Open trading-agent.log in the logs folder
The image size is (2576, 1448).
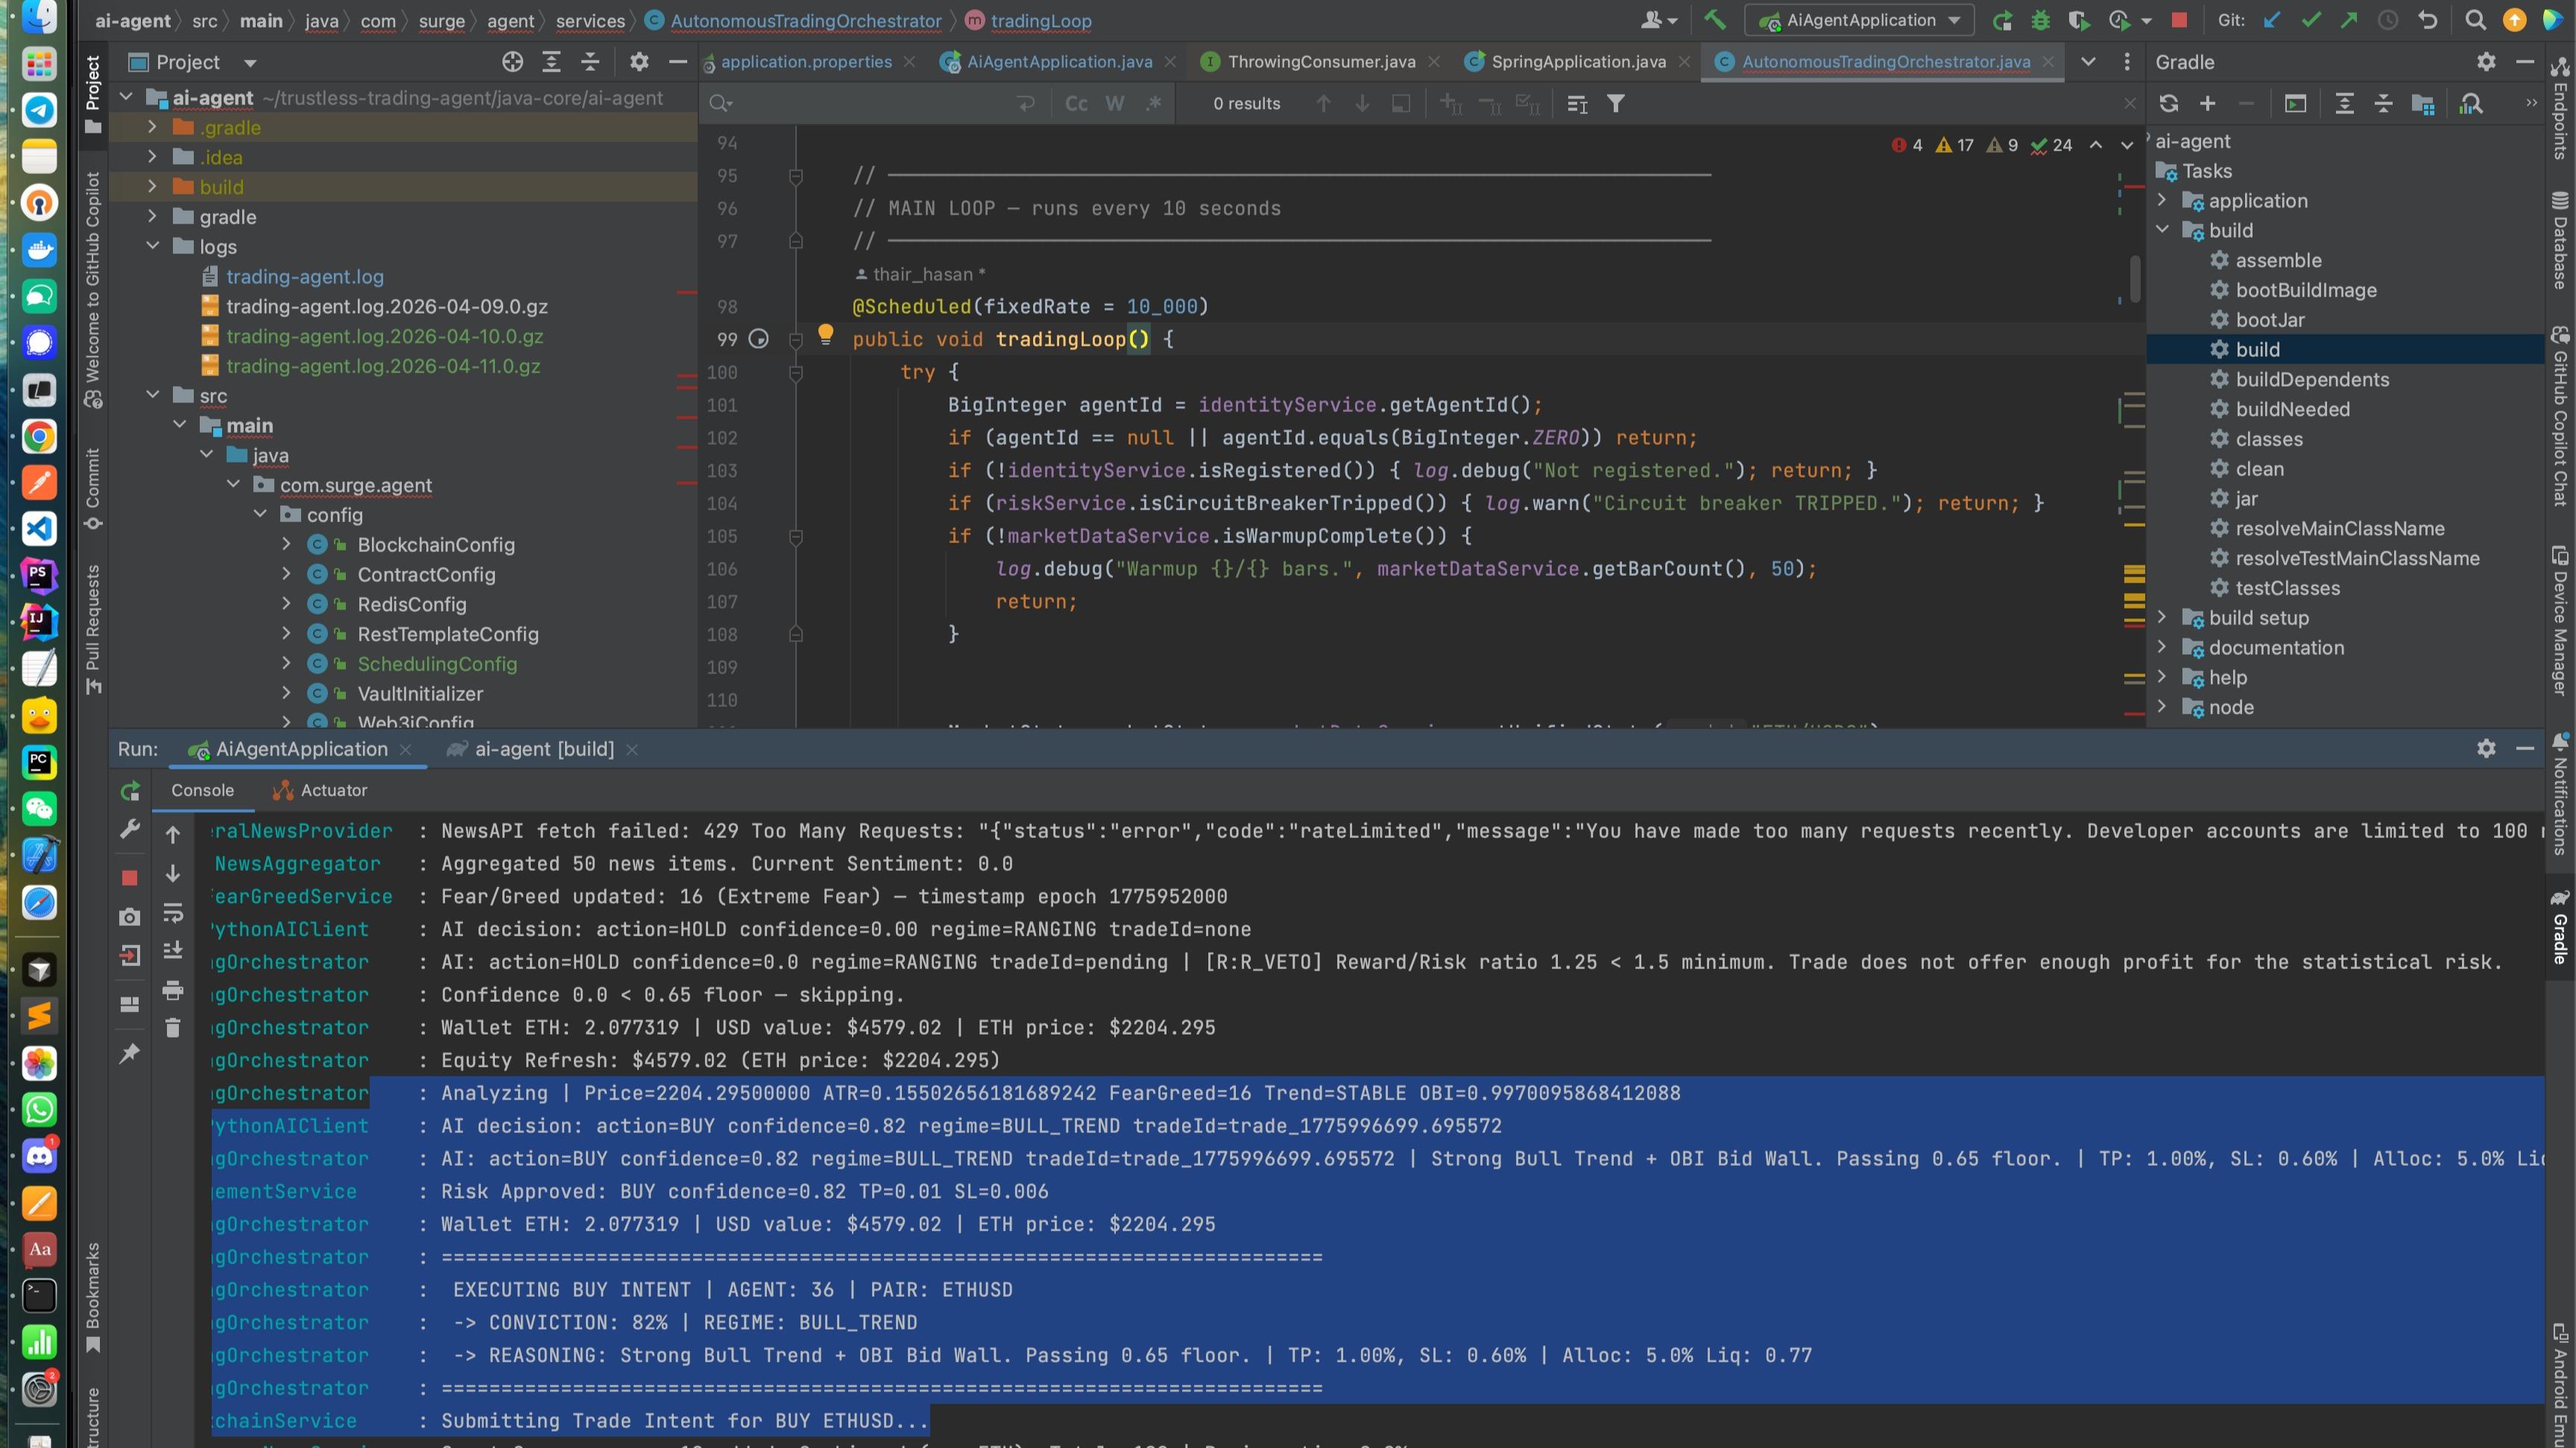[304, 277]
